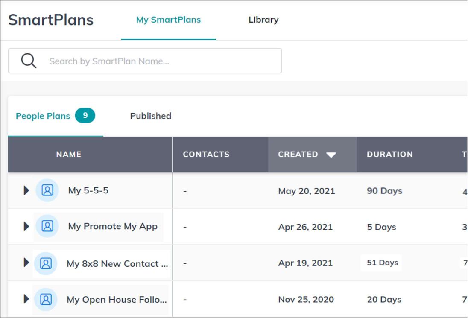Image resolution: width=468 pixels, height=318 pixels.
Task: Open the My 5-5-5 plan name
Action: pyautogui.click(x=88, y=190)
